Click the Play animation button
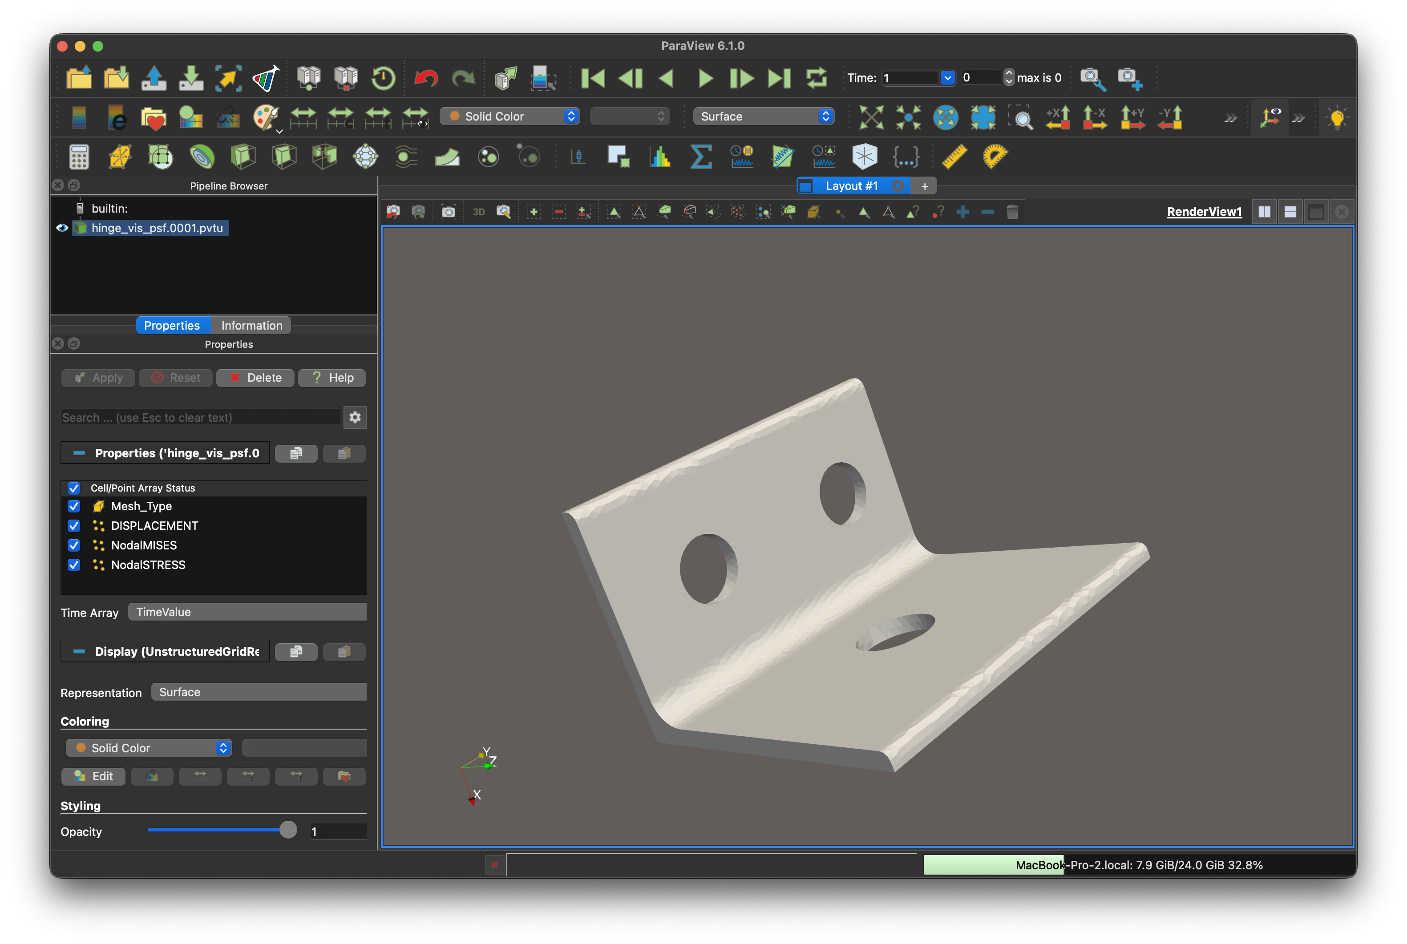This screenshot has width=1407, height=944. (x=704, y=78)
